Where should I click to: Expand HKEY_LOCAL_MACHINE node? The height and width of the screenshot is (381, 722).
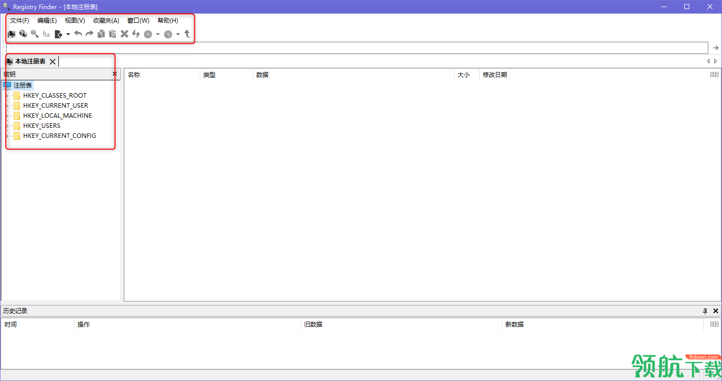(x=7, y=116)
